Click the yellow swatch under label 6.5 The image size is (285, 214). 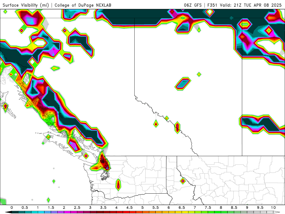point(185,212)
